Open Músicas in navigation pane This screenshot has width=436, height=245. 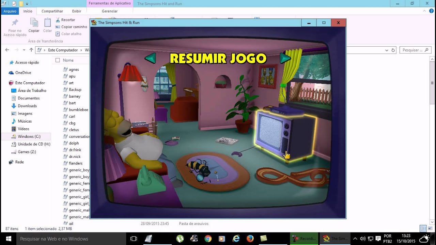tap(25, 121)
